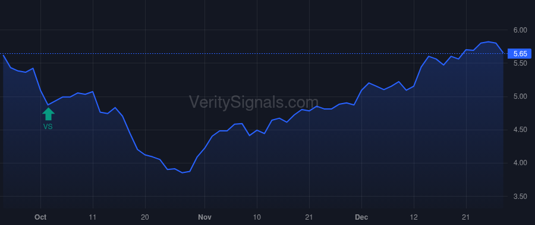Select the Oct date label on time axis
The height and width of the screenshot is (225, 535).
[x=40, y=217]
